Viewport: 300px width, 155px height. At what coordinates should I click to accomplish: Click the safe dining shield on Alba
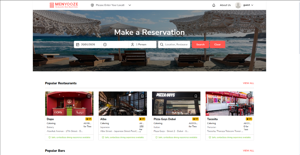tap(103, 137)
